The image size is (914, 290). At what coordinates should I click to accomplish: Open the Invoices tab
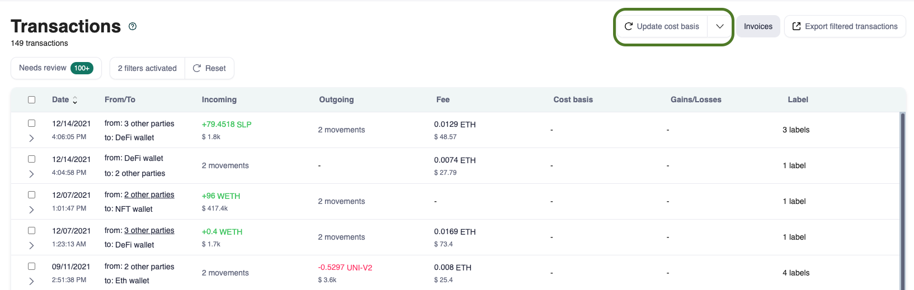[758, 26]
